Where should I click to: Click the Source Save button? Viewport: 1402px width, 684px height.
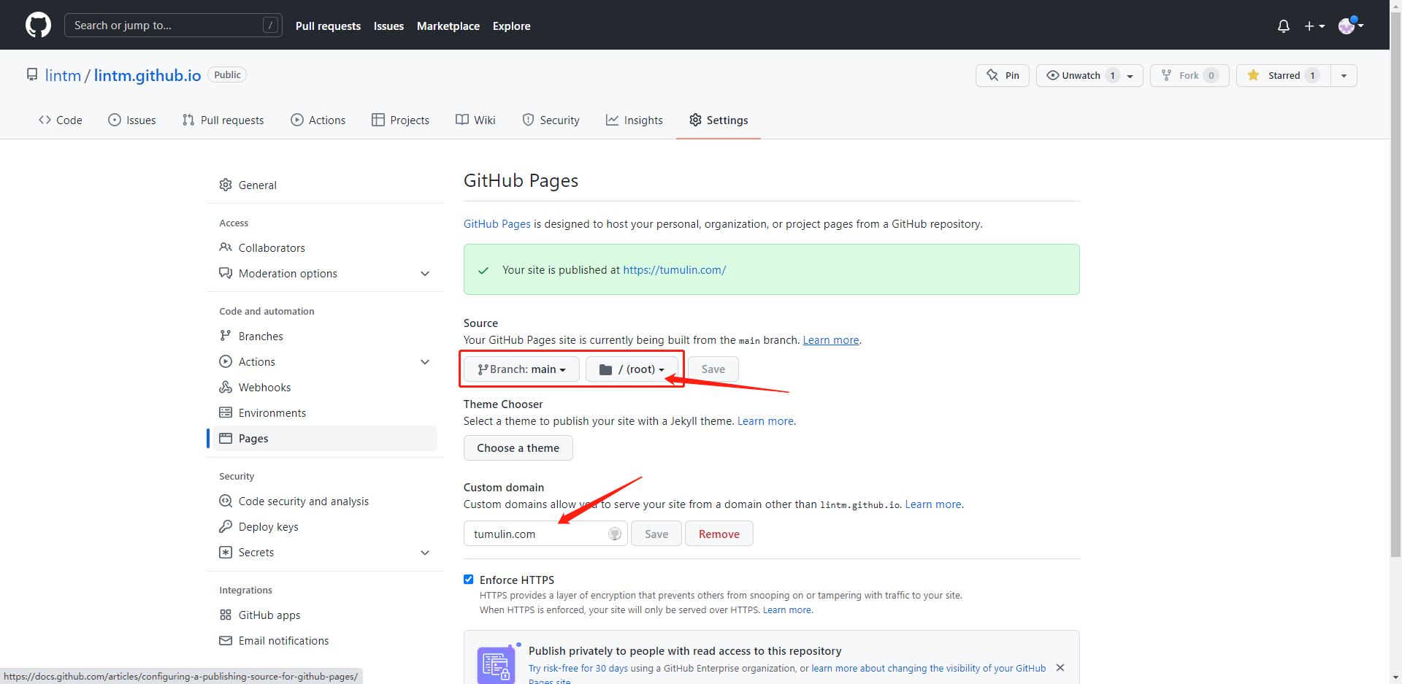713,369
